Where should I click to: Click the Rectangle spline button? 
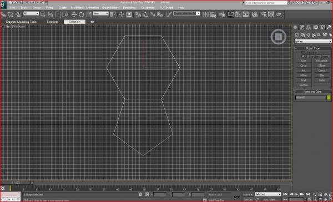(322, 60)
